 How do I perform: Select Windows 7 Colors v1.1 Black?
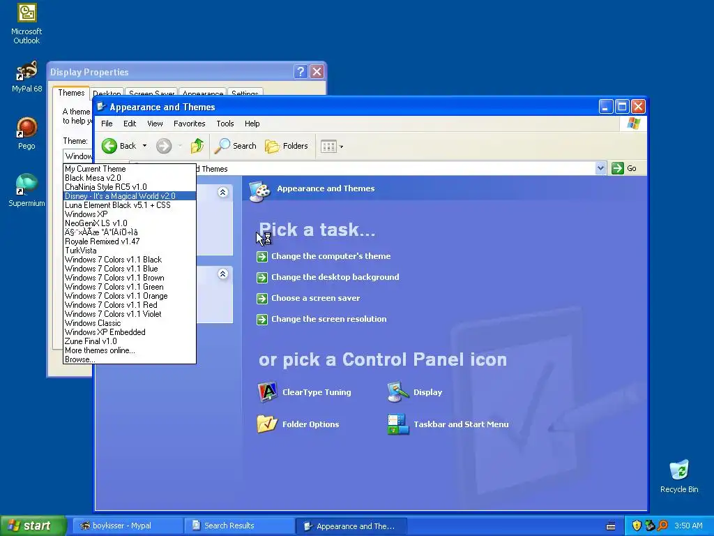tap(130, 260)
